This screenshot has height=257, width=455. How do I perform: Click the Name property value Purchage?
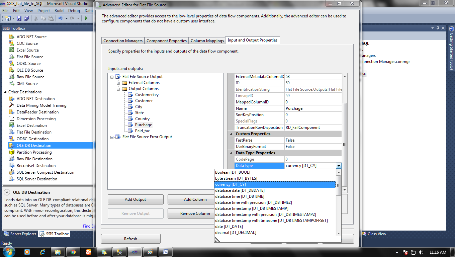tap(313, 108)
